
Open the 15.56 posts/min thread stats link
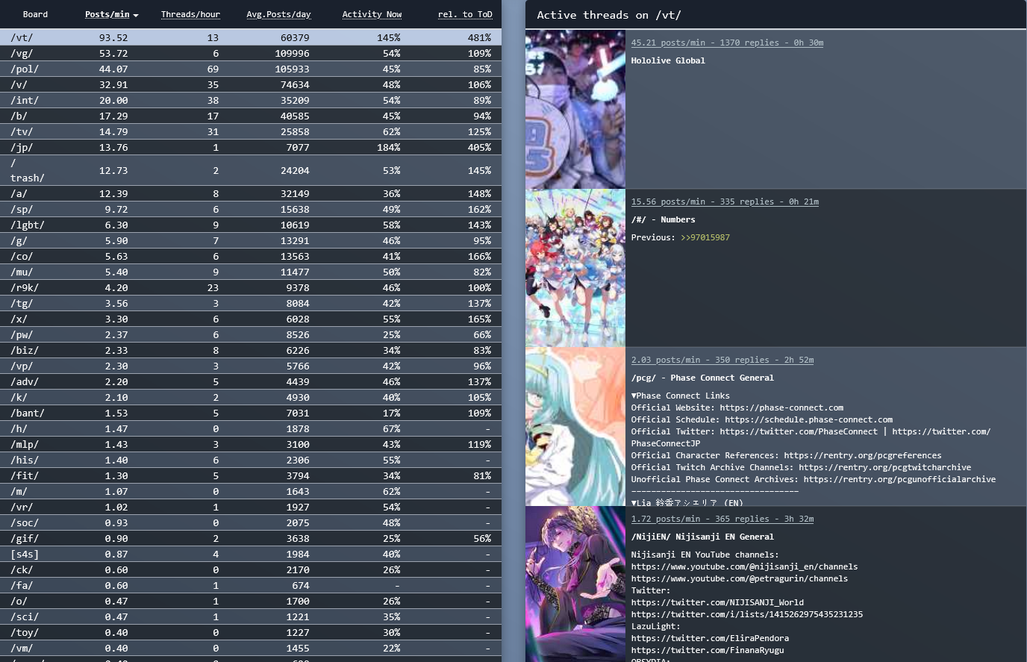pos(725,202)
